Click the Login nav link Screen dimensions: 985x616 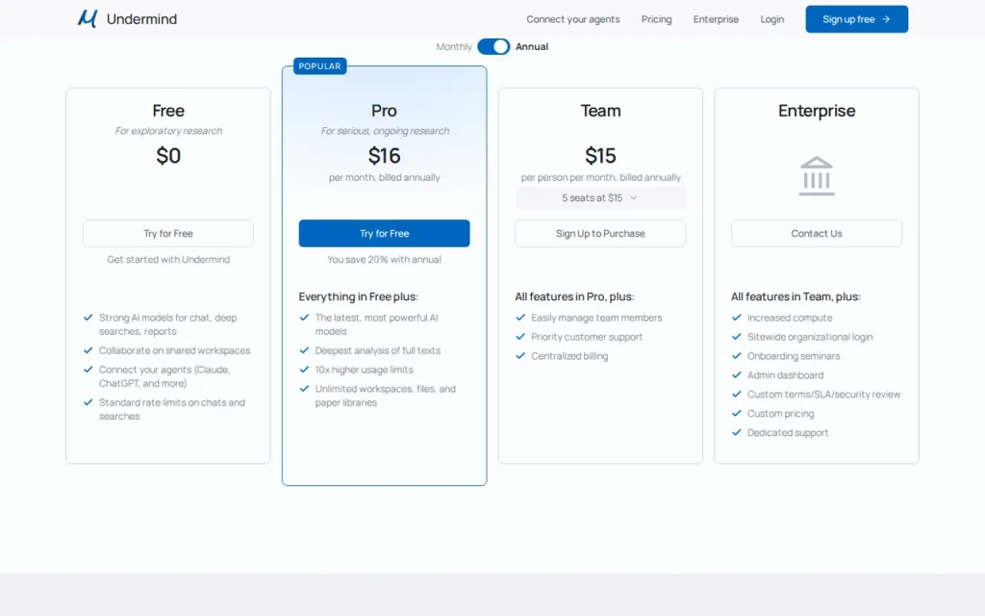click(772, 19)
